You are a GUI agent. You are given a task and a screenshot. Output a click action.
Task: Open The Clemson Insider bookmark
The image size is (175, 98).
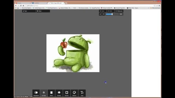(x=83, y=8)
